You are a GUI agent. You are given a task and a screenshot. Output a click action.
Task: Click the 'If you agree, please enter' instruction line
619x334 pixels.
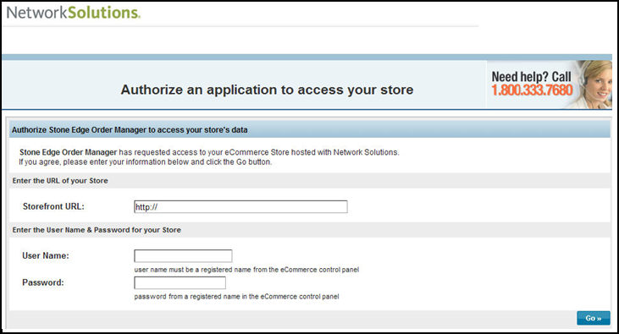(x=146, y=162)
